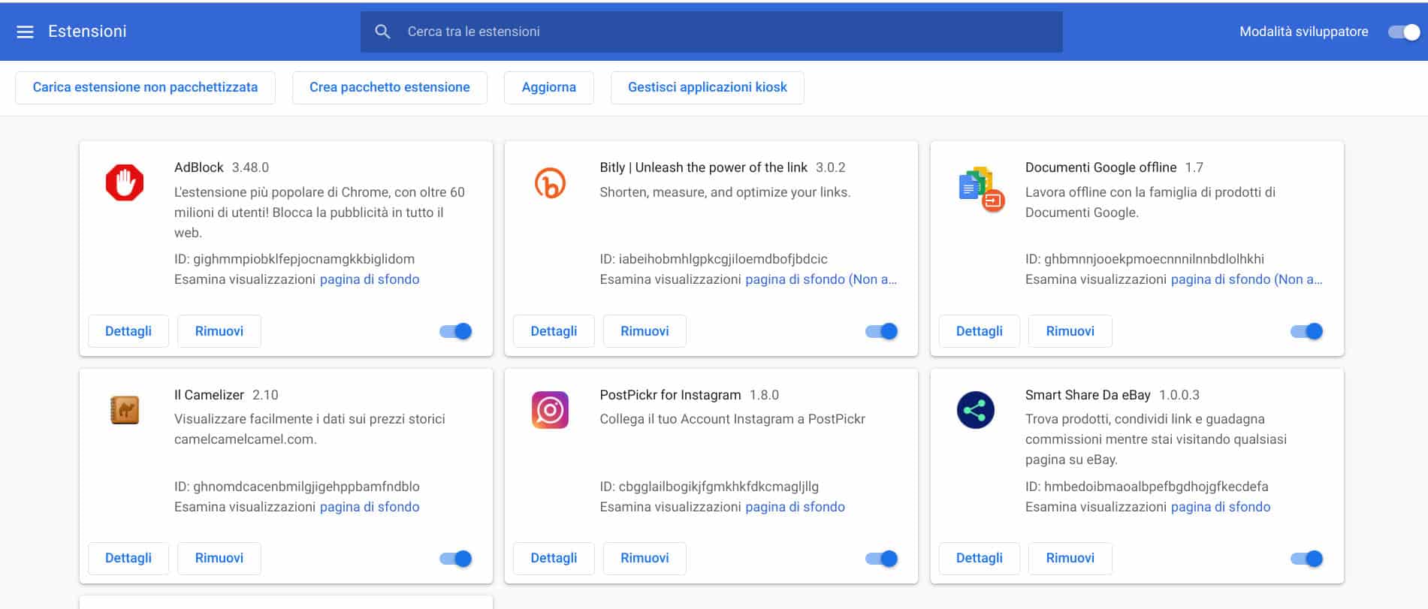Image resolution: width=1428 pixels, height=609 pixels.
Task: Remove Smart Share Da eBay extension
Action: (1070, 558)
